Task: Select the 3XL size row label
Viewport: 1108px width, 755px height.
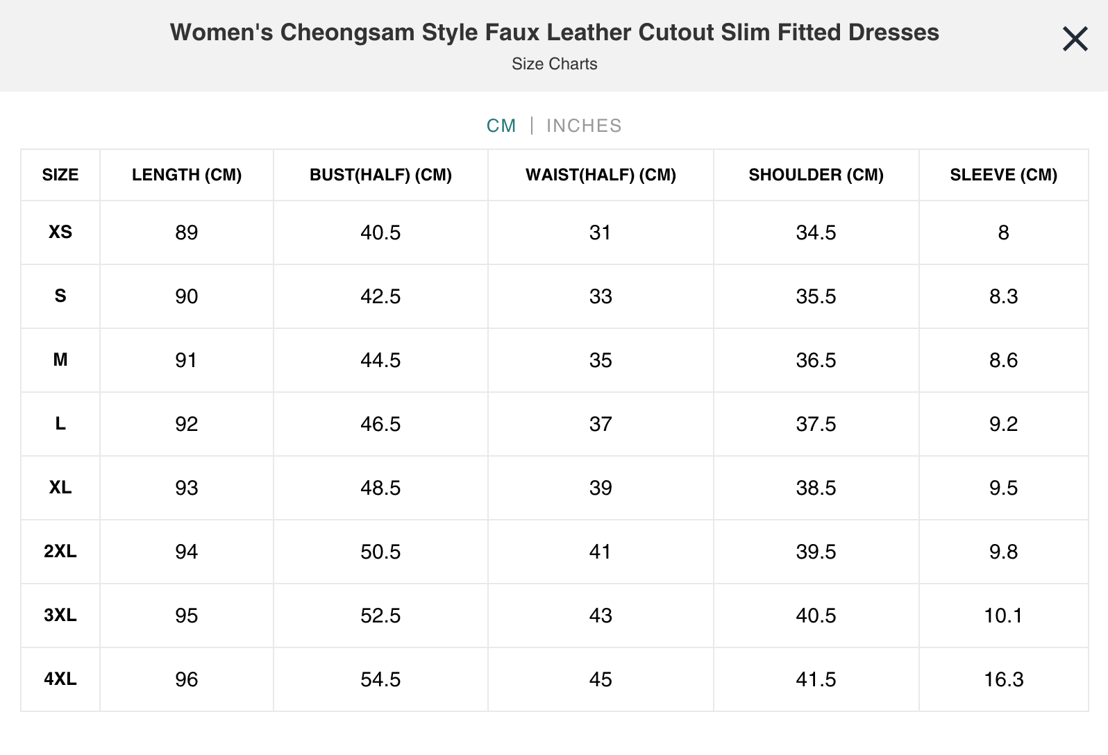Action: click(x=60, y=616)
